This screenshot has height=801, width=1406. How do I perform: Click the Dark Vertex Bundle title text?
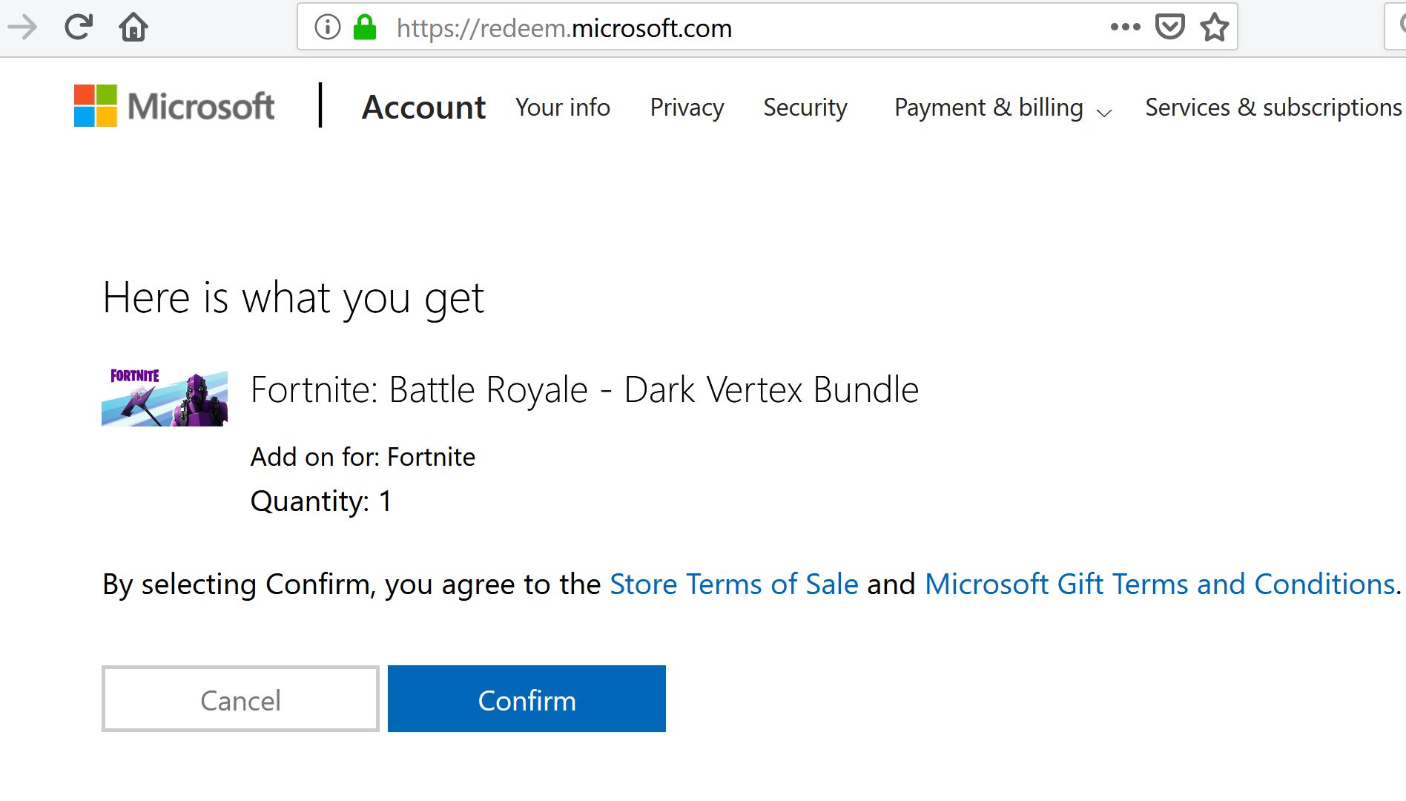pyautogui.click(x=584, y=389)
